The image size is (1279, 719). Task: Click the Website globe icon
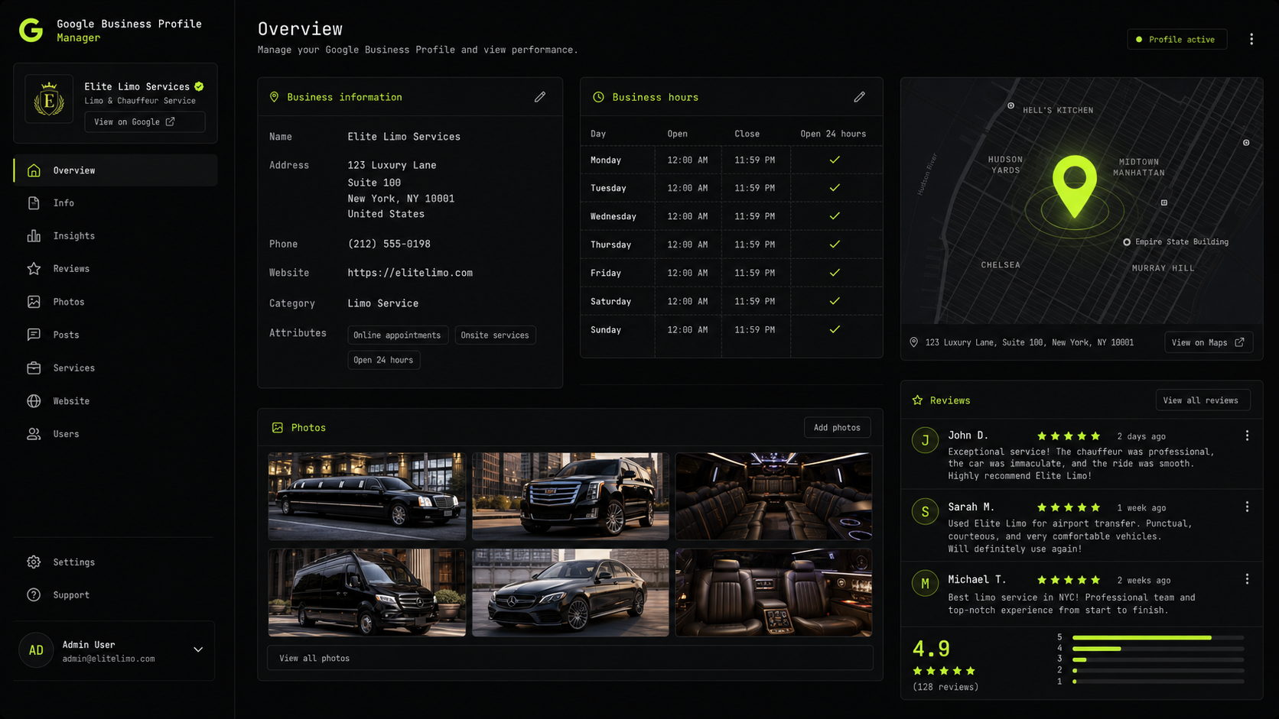34,400
